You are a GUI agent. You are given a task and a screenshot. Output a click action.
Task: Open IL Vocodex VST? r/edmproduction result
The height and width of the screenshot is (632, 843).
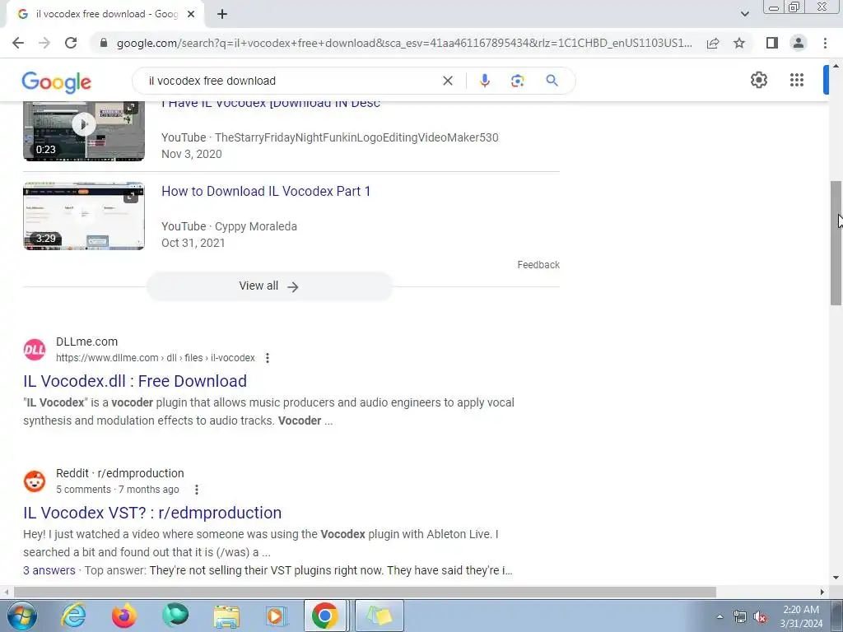(x=152, y=513)
